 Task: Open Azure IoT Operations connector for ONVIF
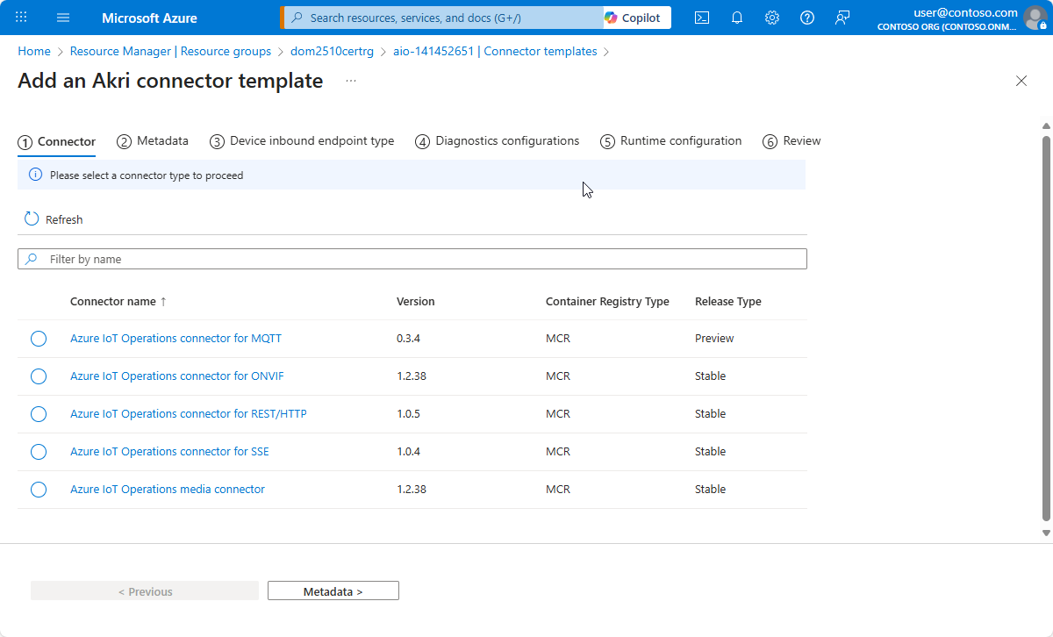(175, 376)
